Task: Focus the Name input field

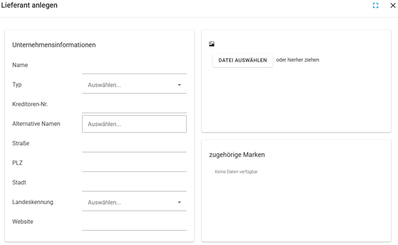Action: click(x=134, y=66)
